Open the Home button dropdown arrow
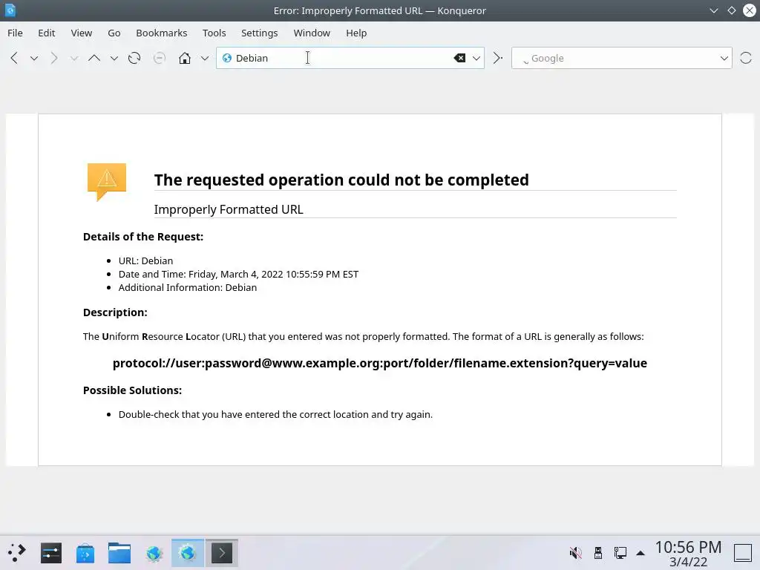760x570 pixels. click(x=205, y=59)
